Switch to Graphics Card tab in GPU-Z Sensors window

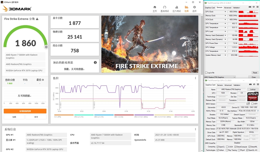[210, 7]
